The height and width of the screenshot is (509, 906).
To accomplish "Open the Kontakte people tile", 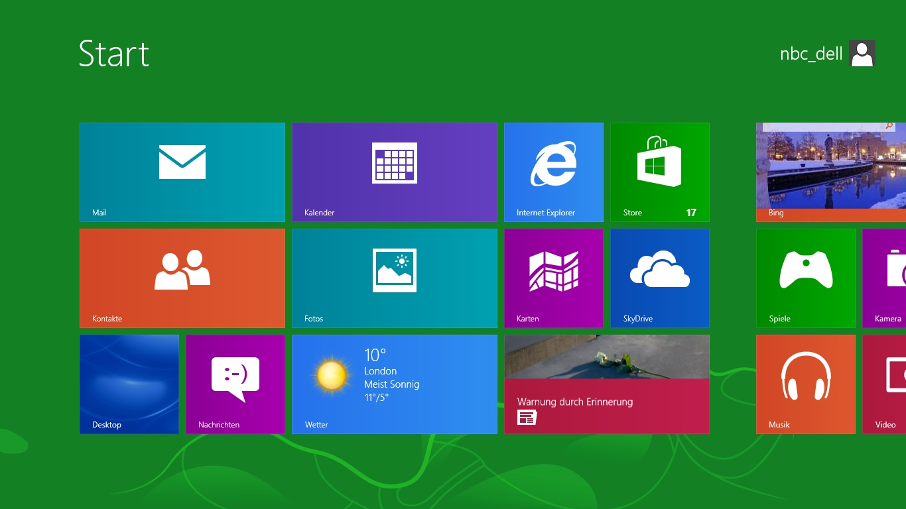I will (182, 278).
